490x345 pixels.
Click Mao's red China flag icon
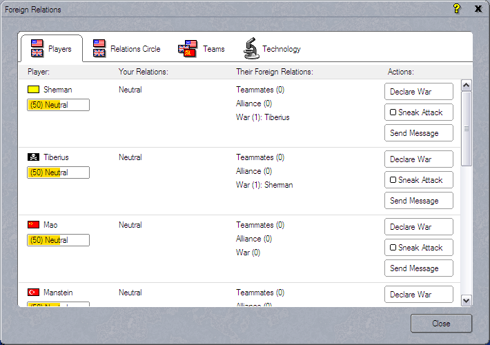click(x=33, y=225)
